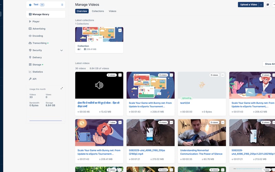275x172 pixels.
Task: Open options menu for the audio-only video
Action: coord(120,75)
